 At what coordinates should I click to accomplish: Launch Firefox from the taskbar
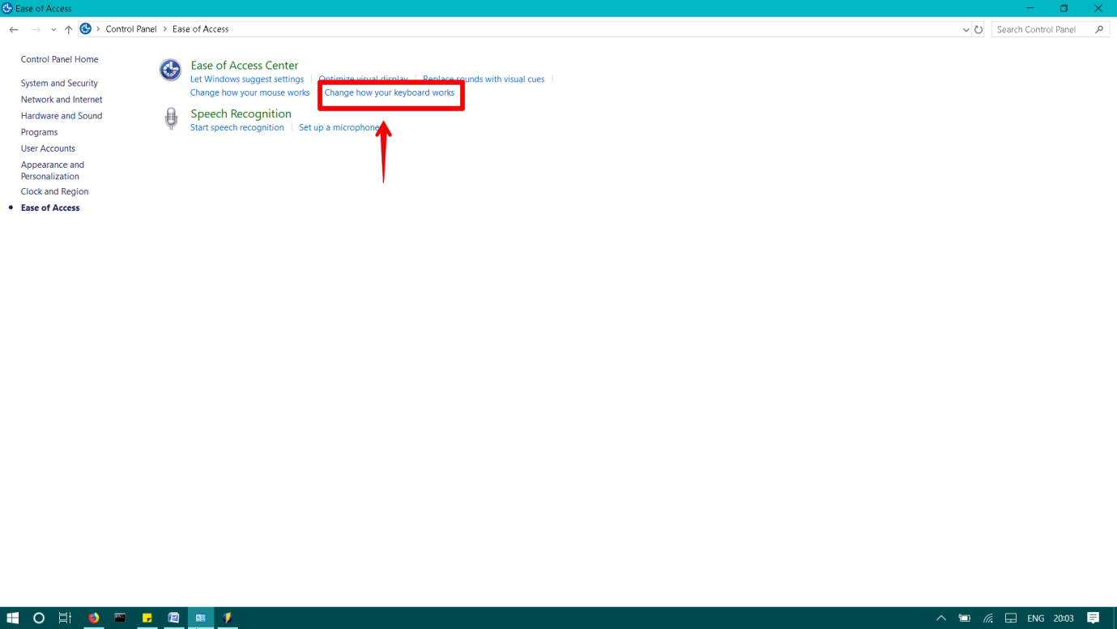tap(92, 618)
